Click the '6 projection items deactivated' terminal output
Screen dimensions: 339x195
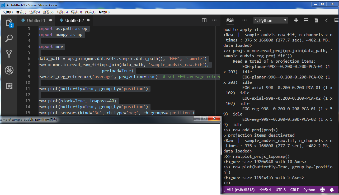pyautogui.click(x=259, y=135)
